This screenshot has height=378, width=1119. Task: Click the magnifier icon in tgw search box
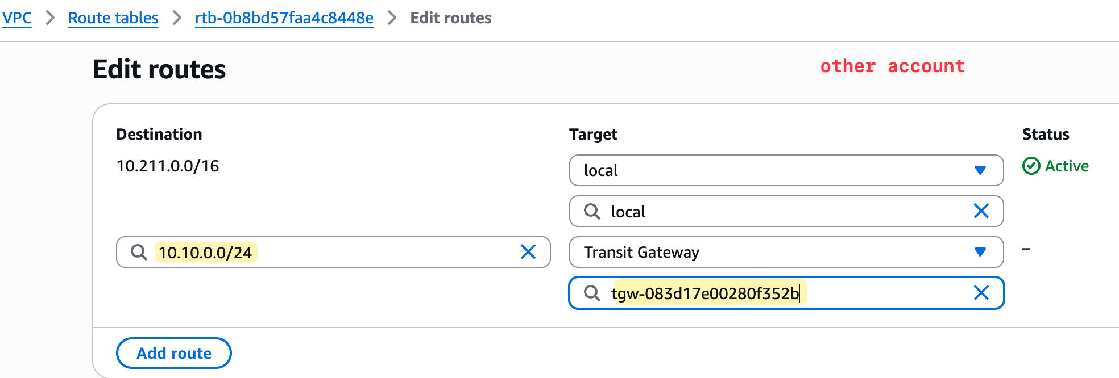tap(592, 293)
